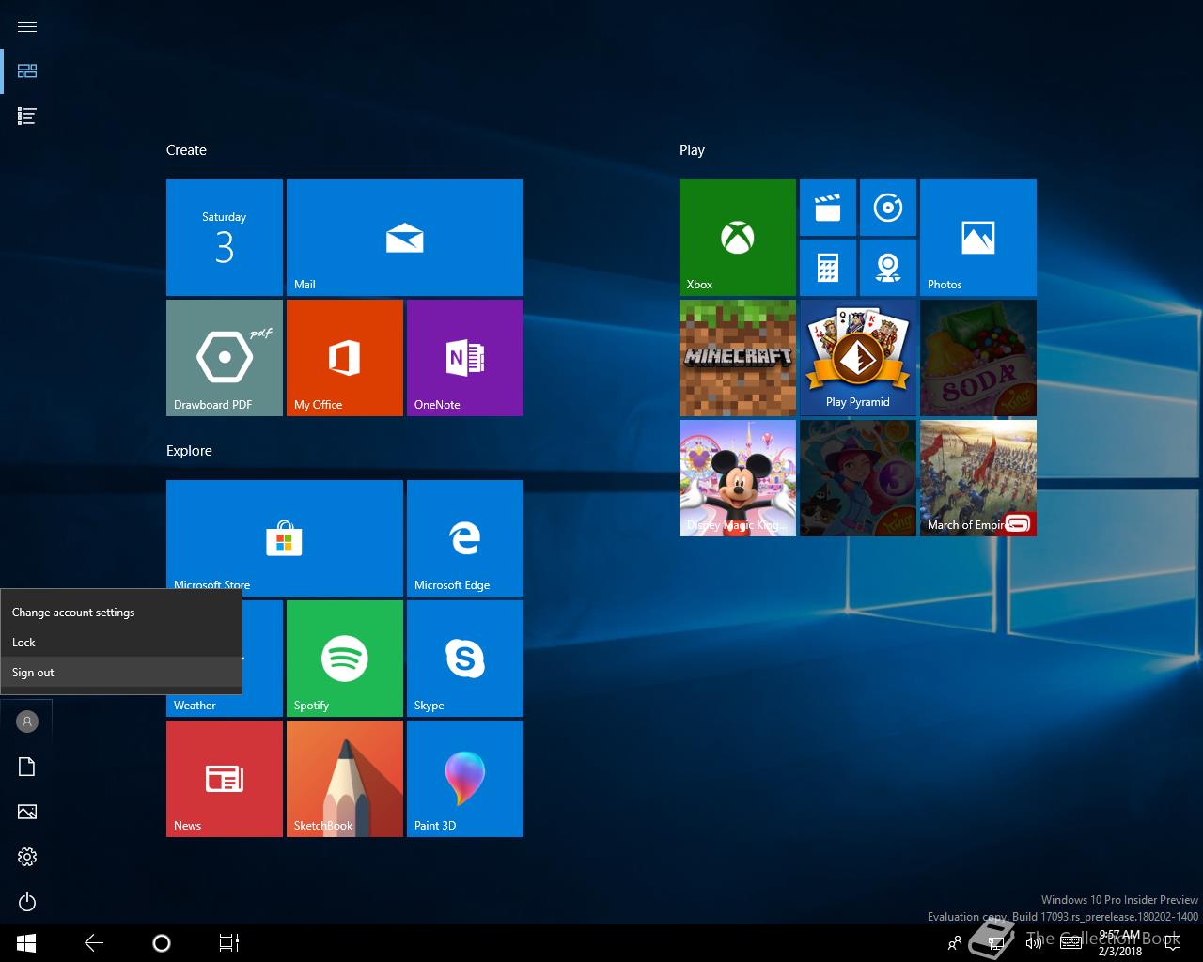1203x962 pixels.
Task: Open the My Office tile
Action: point(344,358)
